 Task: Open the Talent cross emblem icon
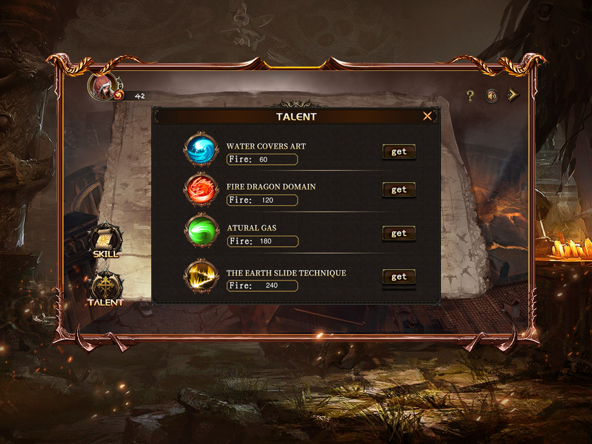pos(106,288)
